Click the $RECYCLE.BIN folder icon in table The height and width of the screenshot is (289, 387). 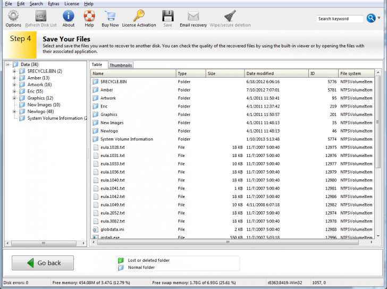click(x=96, y=81)
